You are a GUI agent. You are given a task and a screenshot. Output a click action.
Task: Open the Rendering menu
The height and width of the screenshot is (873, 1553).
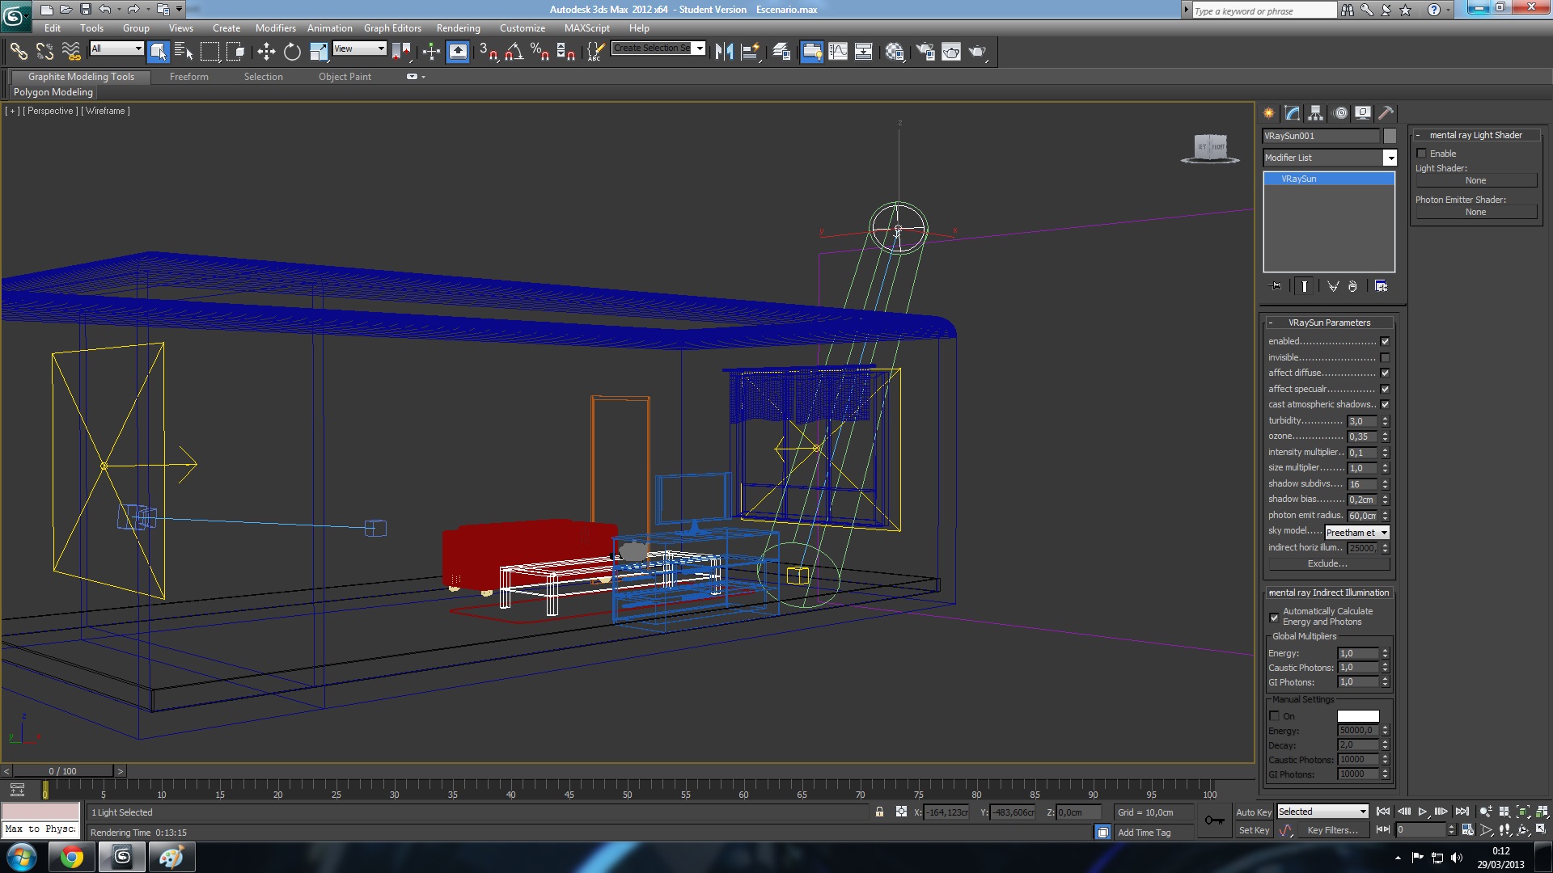point(458,28)
